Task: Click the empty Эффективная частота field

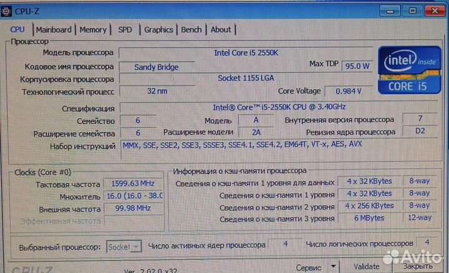Action: (x=133, y=221)
